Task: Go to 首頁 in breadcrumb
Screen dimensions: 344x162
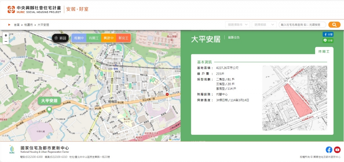Action: click(x=17, y=25)
